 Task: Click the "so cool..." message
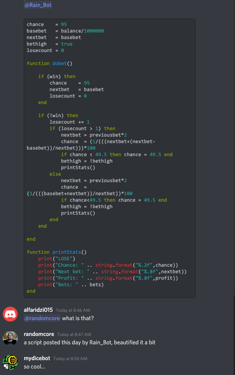pos(34,367)
